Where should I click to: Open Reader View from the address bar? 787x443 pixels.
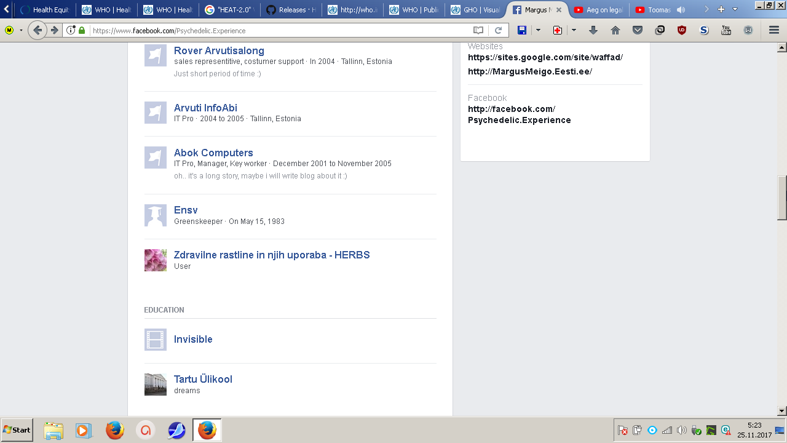(x=478, y=30)
